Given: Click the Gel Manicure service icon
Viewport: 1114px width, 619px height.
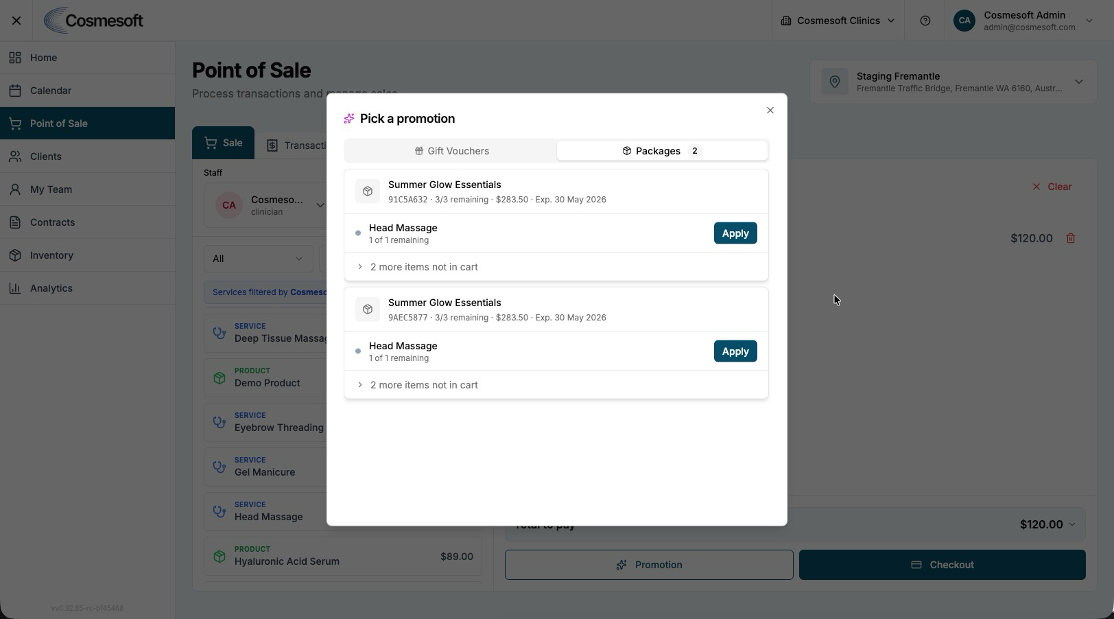Looking at the screenshot, I should point(220,467).
